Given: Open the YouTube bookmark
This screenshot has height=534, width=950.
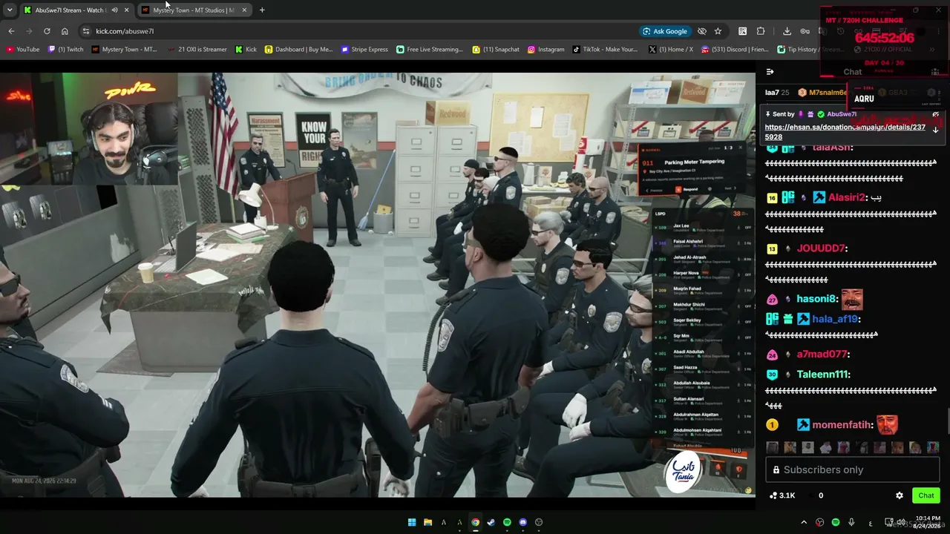Looking at the screenshot, I should tap(23, 50).
